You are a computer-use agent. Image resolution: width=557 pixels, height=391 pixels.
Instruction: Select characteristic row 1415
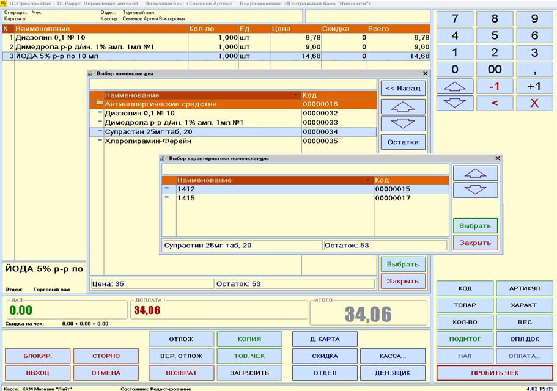tap(274, 198)
